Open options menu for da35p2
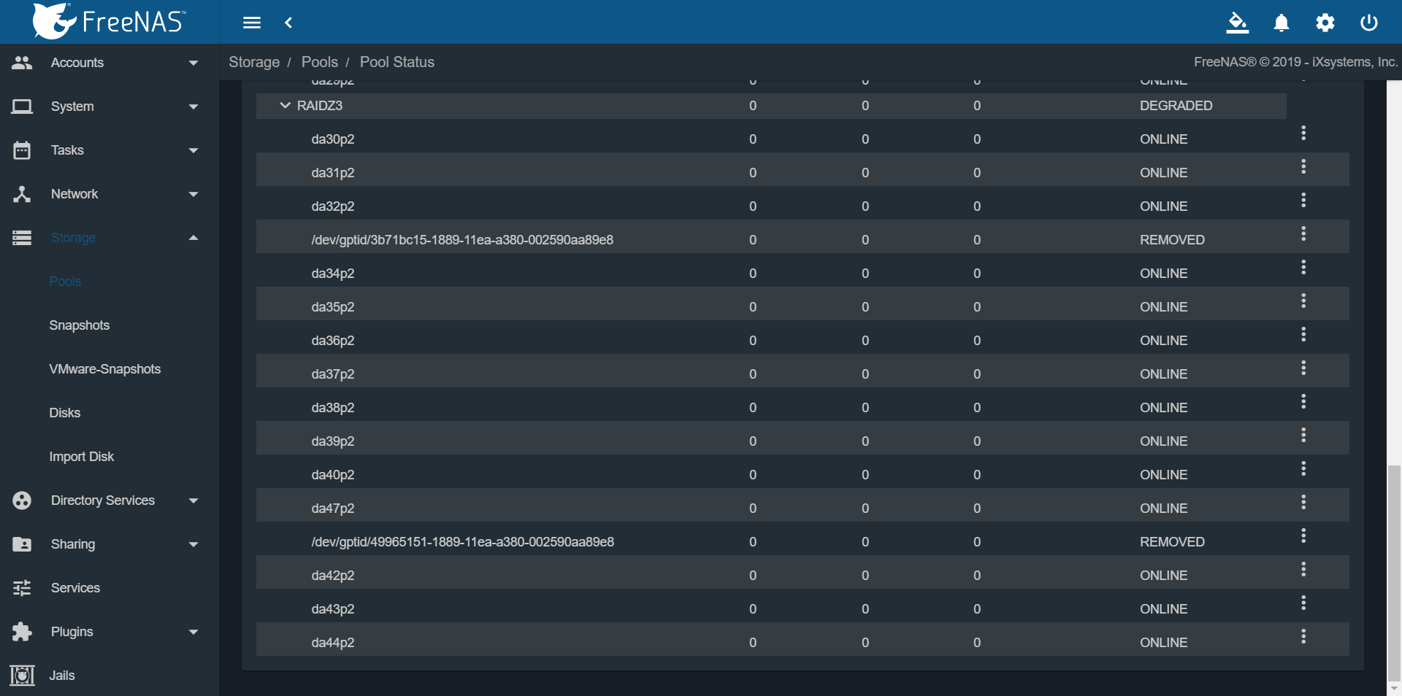Viewport: 1402px width, 696px height. click(1303, 301)
